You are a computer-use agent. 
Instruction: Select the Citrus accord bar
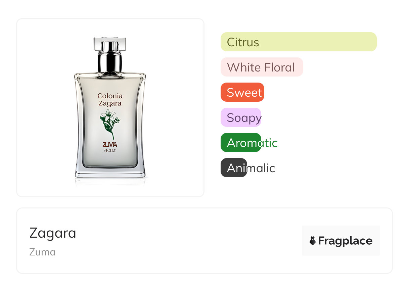(x=299, y=42)
